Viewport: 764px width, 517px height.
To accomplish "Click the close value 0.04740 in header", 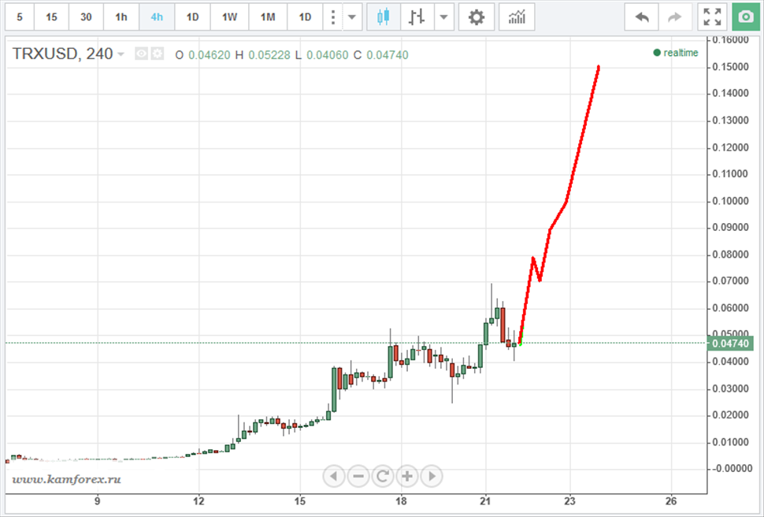I will [388, 55].
